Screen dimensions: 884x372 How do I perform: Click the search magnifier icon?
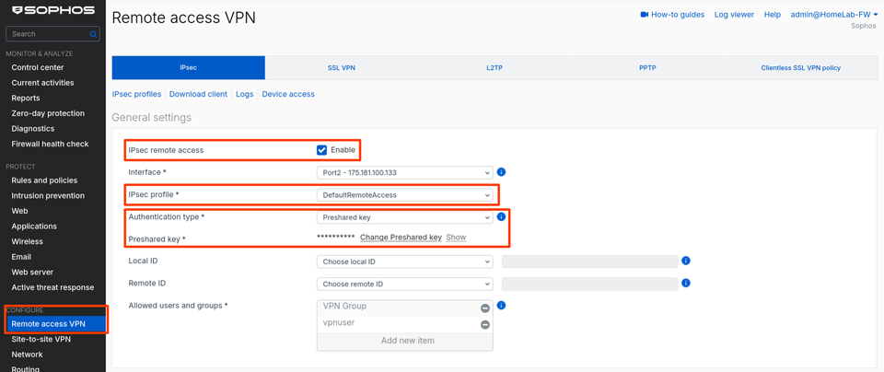pos(93,34)
